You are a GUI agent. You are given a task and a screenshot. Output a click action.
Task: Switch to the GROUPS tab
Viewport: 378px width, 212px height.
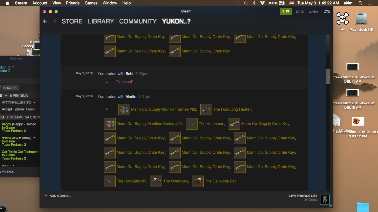tap(10, 88)
